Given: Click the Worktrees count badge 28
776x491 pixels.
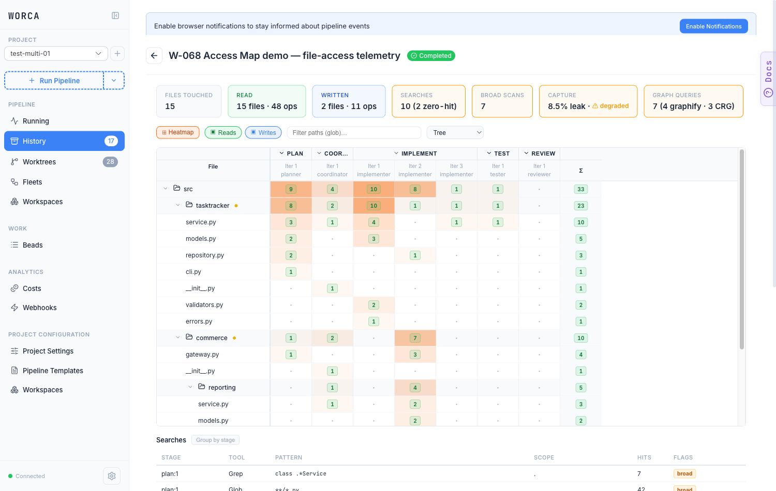Looking at the screenshot, I should coord(110,162).
